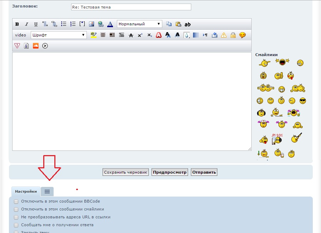The height and width of the screenshot is (233, 321).
Task: Insert a URL link with globe icon
Action: [101, 24]
